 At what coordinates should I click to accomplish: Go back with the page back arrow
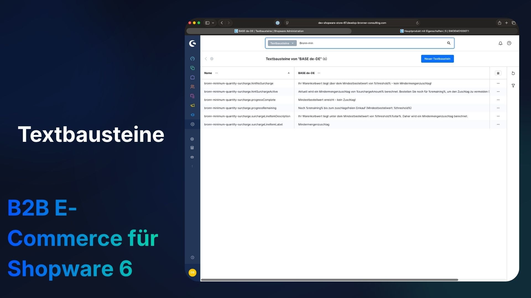[206, 59]
